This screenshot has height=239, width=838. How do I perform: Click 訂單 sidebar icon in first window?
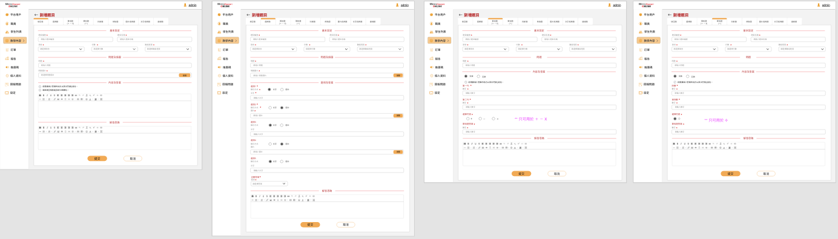[7, 50]
